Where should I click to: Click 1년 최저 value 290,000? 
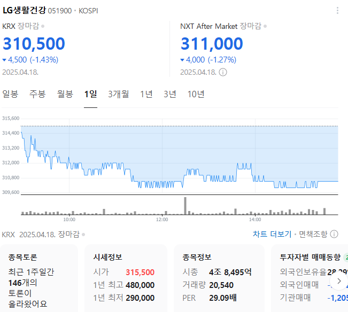pyautogui.click(x=140, y=298)
